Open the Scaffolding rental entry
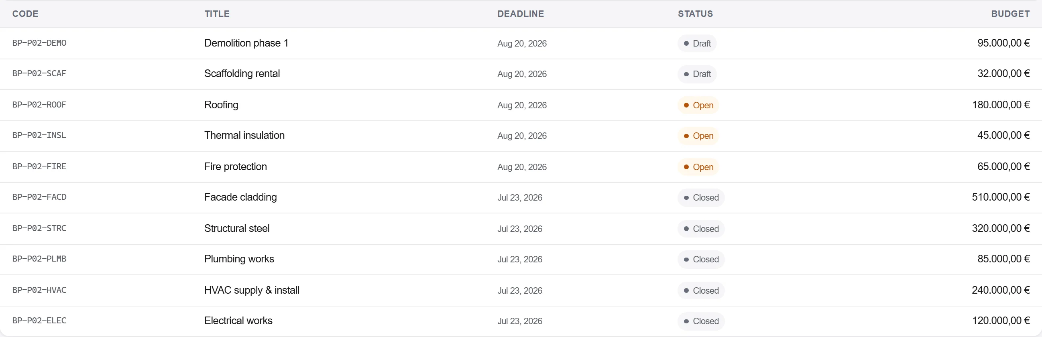This screenshot has width=1042, height=337. 521,74
